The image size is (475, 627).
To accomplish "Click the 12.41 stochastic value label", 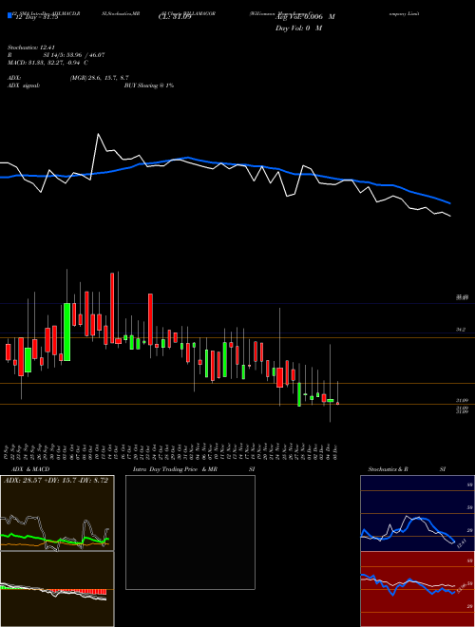I will pos(462,543).
